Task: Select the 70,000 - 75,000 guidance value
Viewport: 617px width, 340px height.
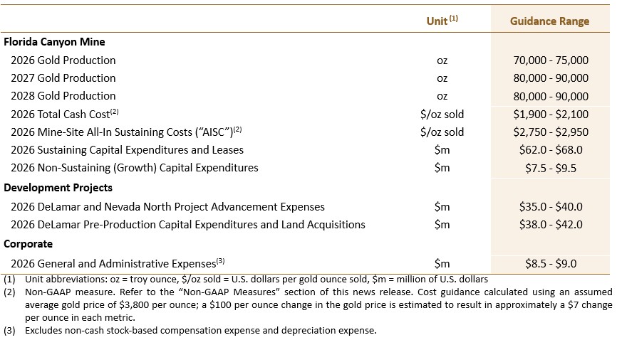Action: (x=551, y=60)
